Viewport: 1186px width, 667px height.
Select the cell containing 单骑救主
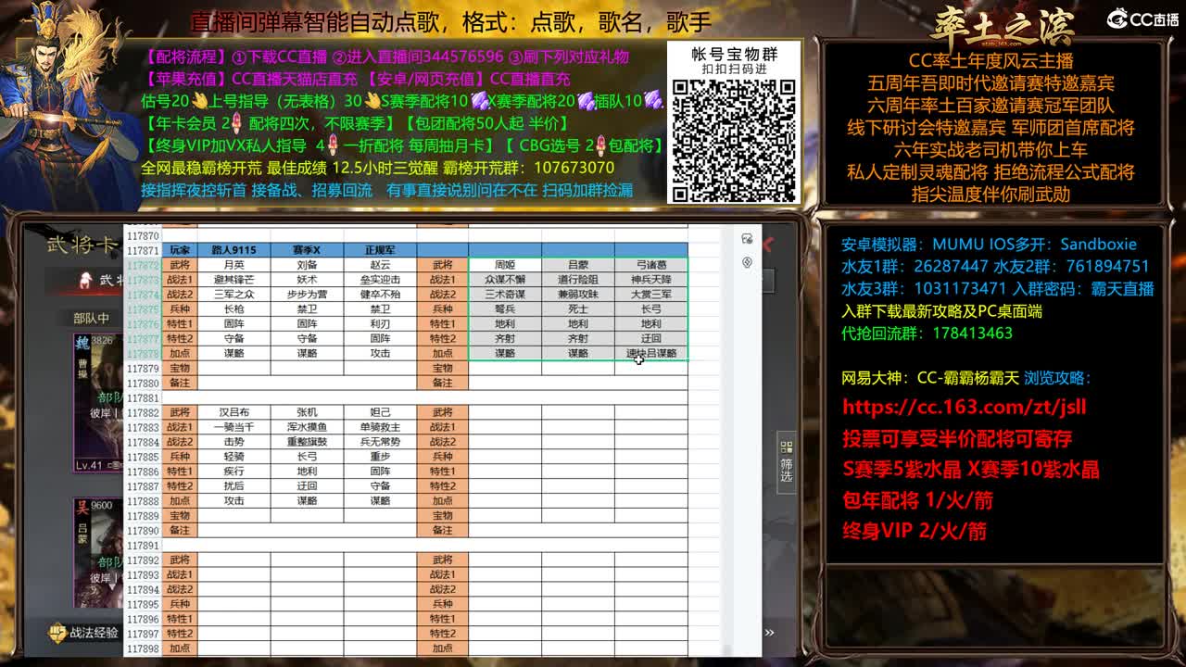pyautogui.click(x=380, y=427)
